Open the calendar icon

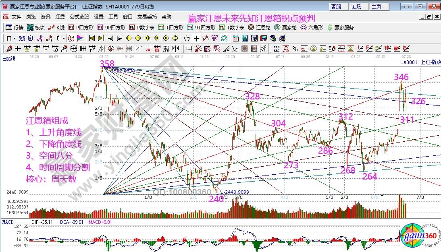coord(236,38)
